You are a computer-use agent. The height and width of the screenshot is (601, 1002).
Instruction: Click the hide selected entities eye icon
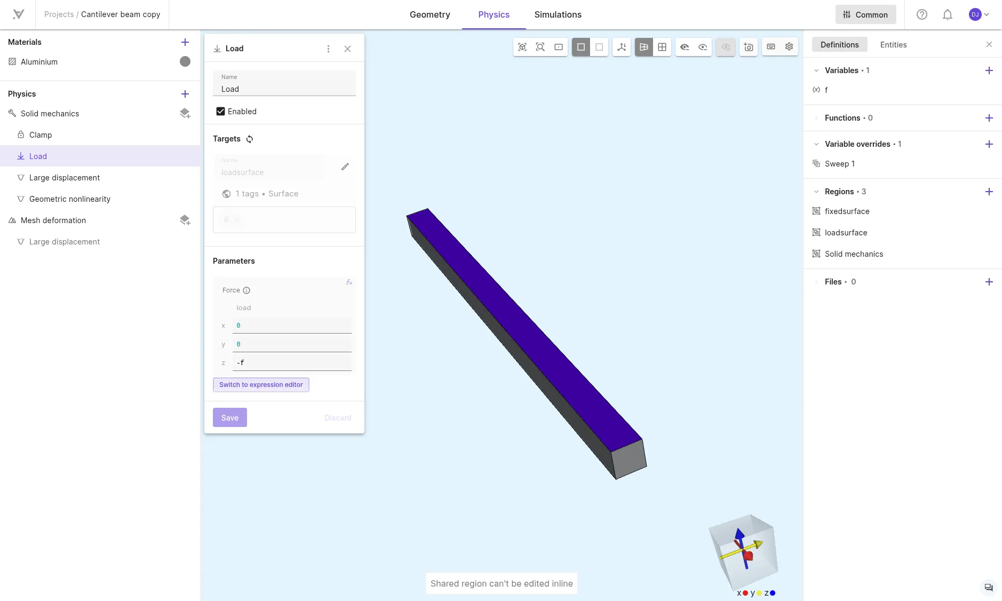point(685,47)
